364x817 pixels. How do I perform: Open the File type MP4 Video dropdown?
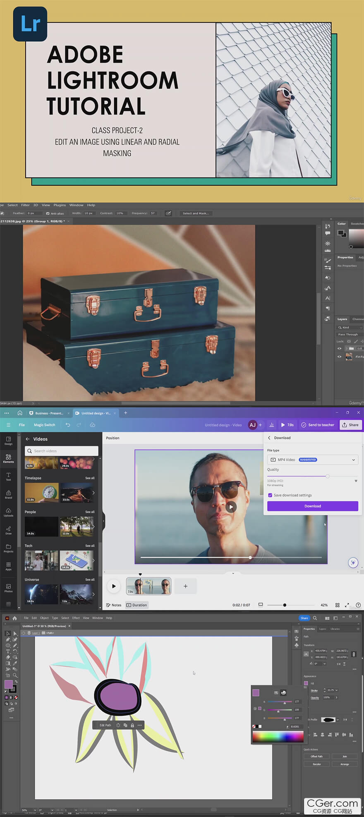click(x=313, y=460)
